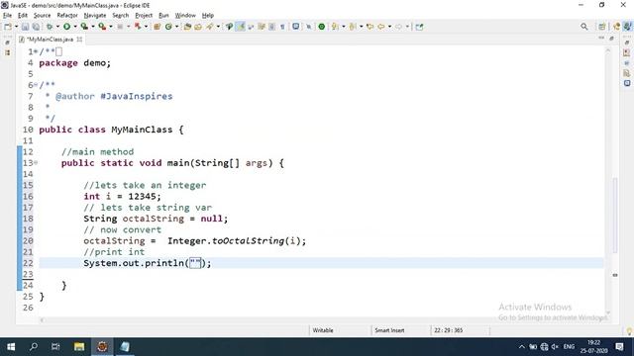
Task: Open the Run configurations dropdown arrow
Action: click(x=75, y=27)
